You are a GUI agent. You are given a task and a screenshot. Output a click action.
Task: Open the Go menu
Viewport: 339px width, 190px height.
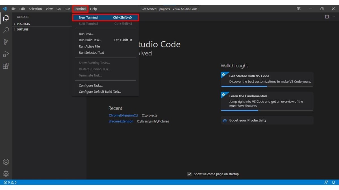[58, 9]
